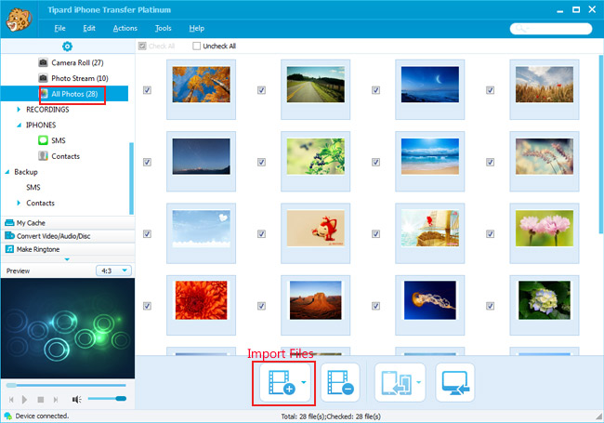Image resolution: width=604 pixels, height=423 pixels.
Task: Open My Cache panel
Action: [68, 223]
